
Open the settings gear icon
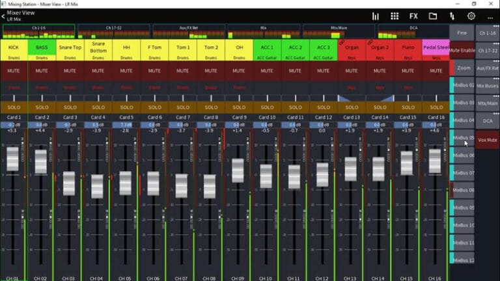[471, 16]
